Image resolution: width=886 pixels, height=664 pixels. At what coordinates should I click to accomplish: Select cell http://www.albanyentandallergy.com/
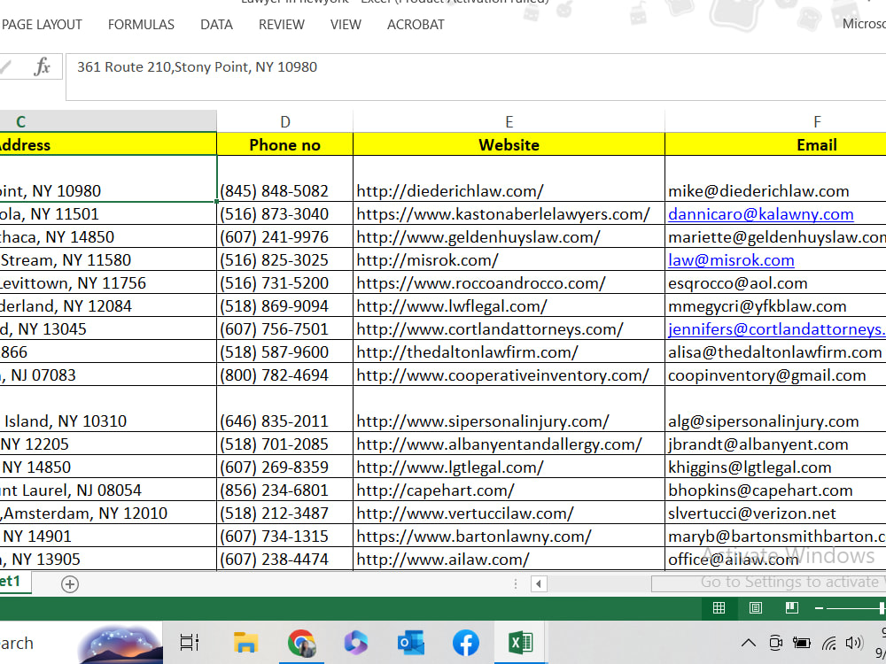(509, 444)
